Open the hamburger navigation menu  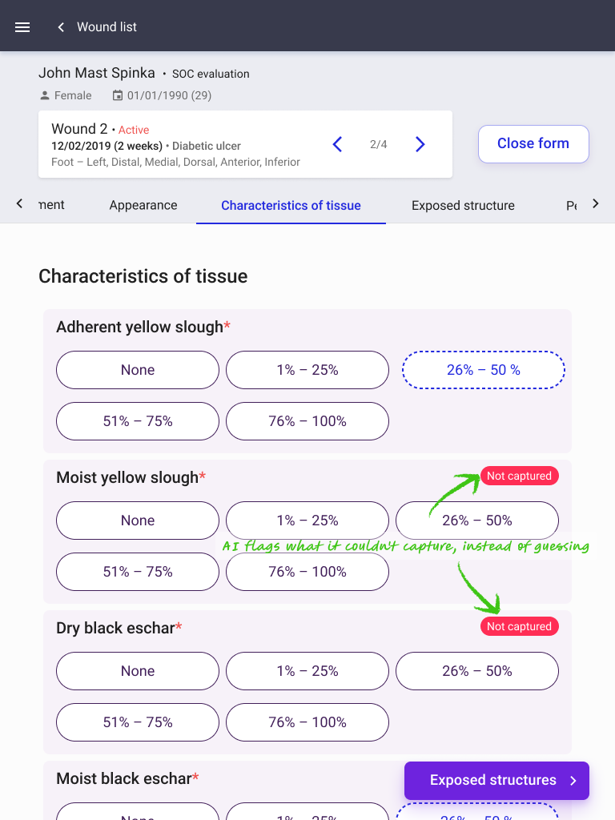point(22,27)
